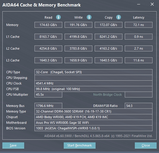This screenshot has height=153, width=159.
Task: Click the CPU Clock 4541.4 MHz field
Action: [93, 83]
